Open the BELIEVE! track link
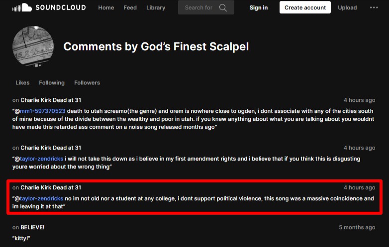 (32, 227)
